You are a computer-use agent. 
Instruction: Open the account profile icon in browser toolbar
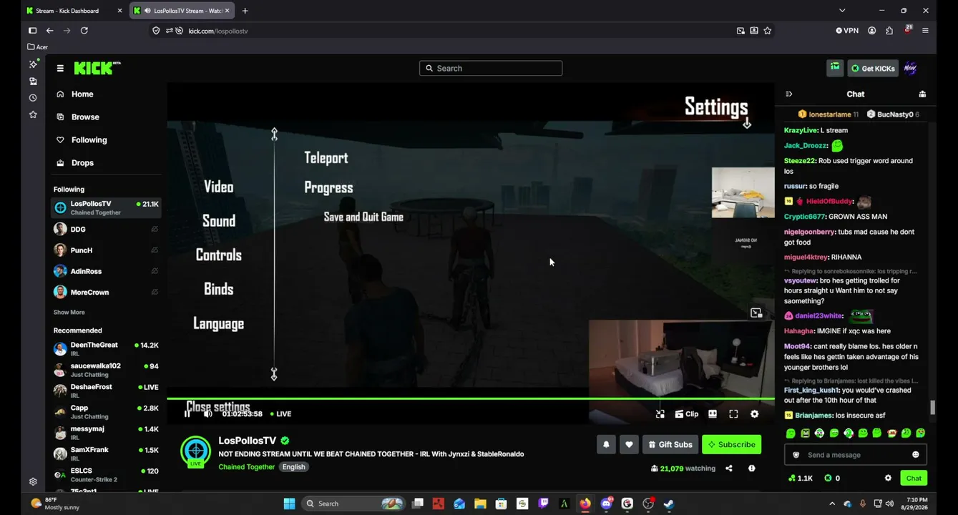(x=871, y=31)
